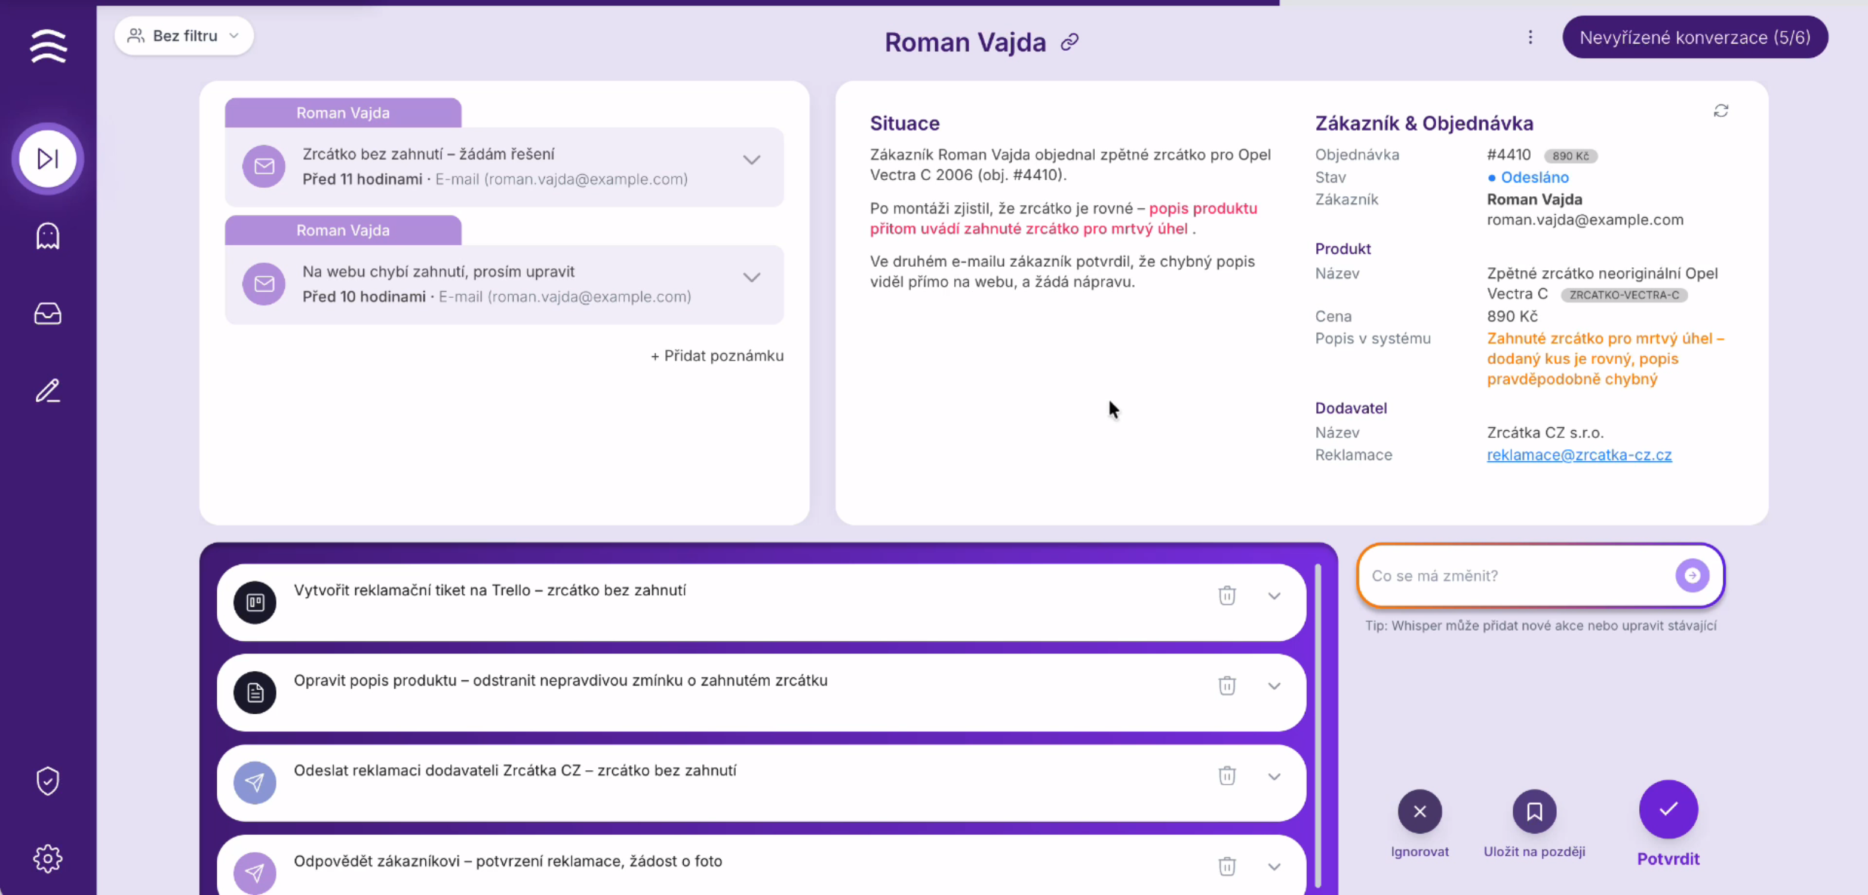1868x895 pixels.
Task: Click Nevyřízené konverzace (5/6) button
Action: pos(1695,38)
